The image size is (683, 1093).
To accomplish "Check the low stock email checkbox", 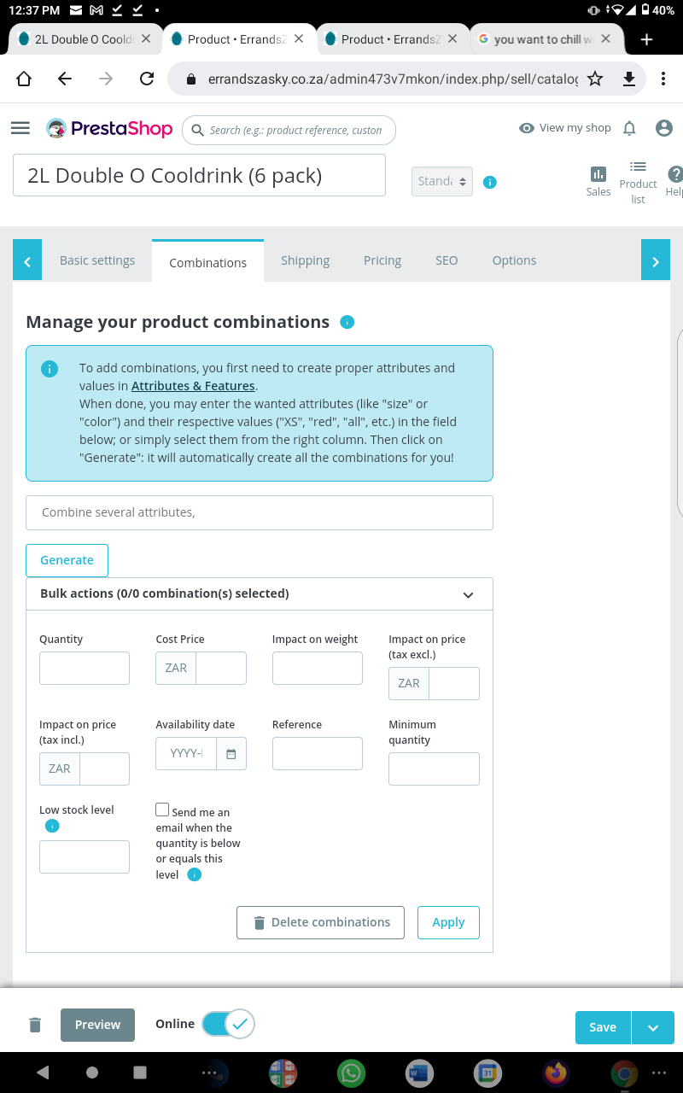I will click(x=162, y=810).
